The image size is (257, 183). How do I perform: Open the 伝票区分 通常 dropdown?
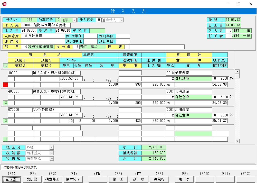[74, 20]
